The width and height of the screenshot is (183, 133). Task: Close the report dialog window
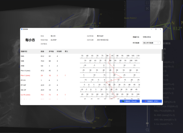161,29
